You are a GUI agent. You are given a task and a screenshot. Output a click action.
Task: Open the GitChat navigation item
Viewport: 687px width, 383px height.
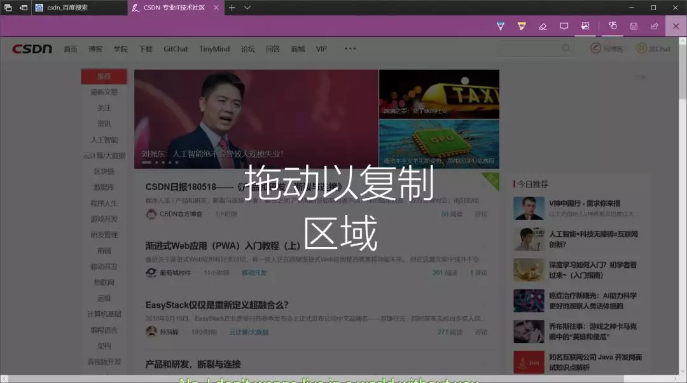coord(176,49)
